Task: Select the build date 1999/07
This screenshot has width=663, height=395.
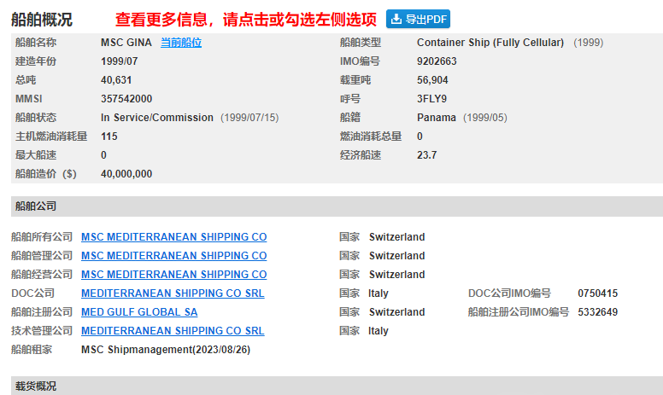Action: click(120, 61)
